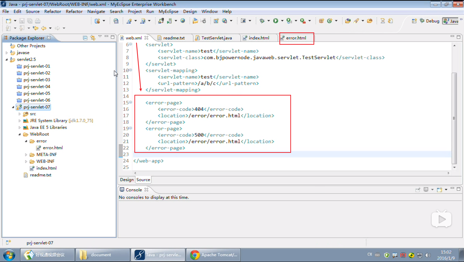Click the green Run button icon
This screenshot has width=464, height=262.
275,21
